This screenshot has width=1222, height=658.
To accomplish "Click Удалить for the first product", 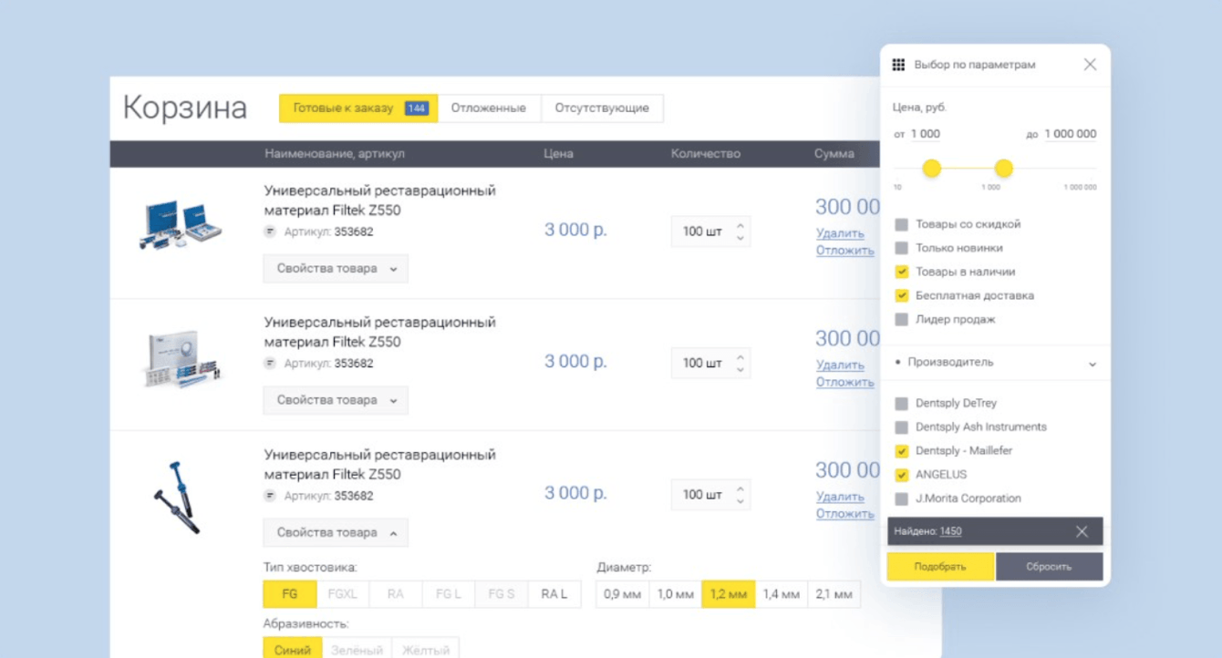I will [840, 233].
